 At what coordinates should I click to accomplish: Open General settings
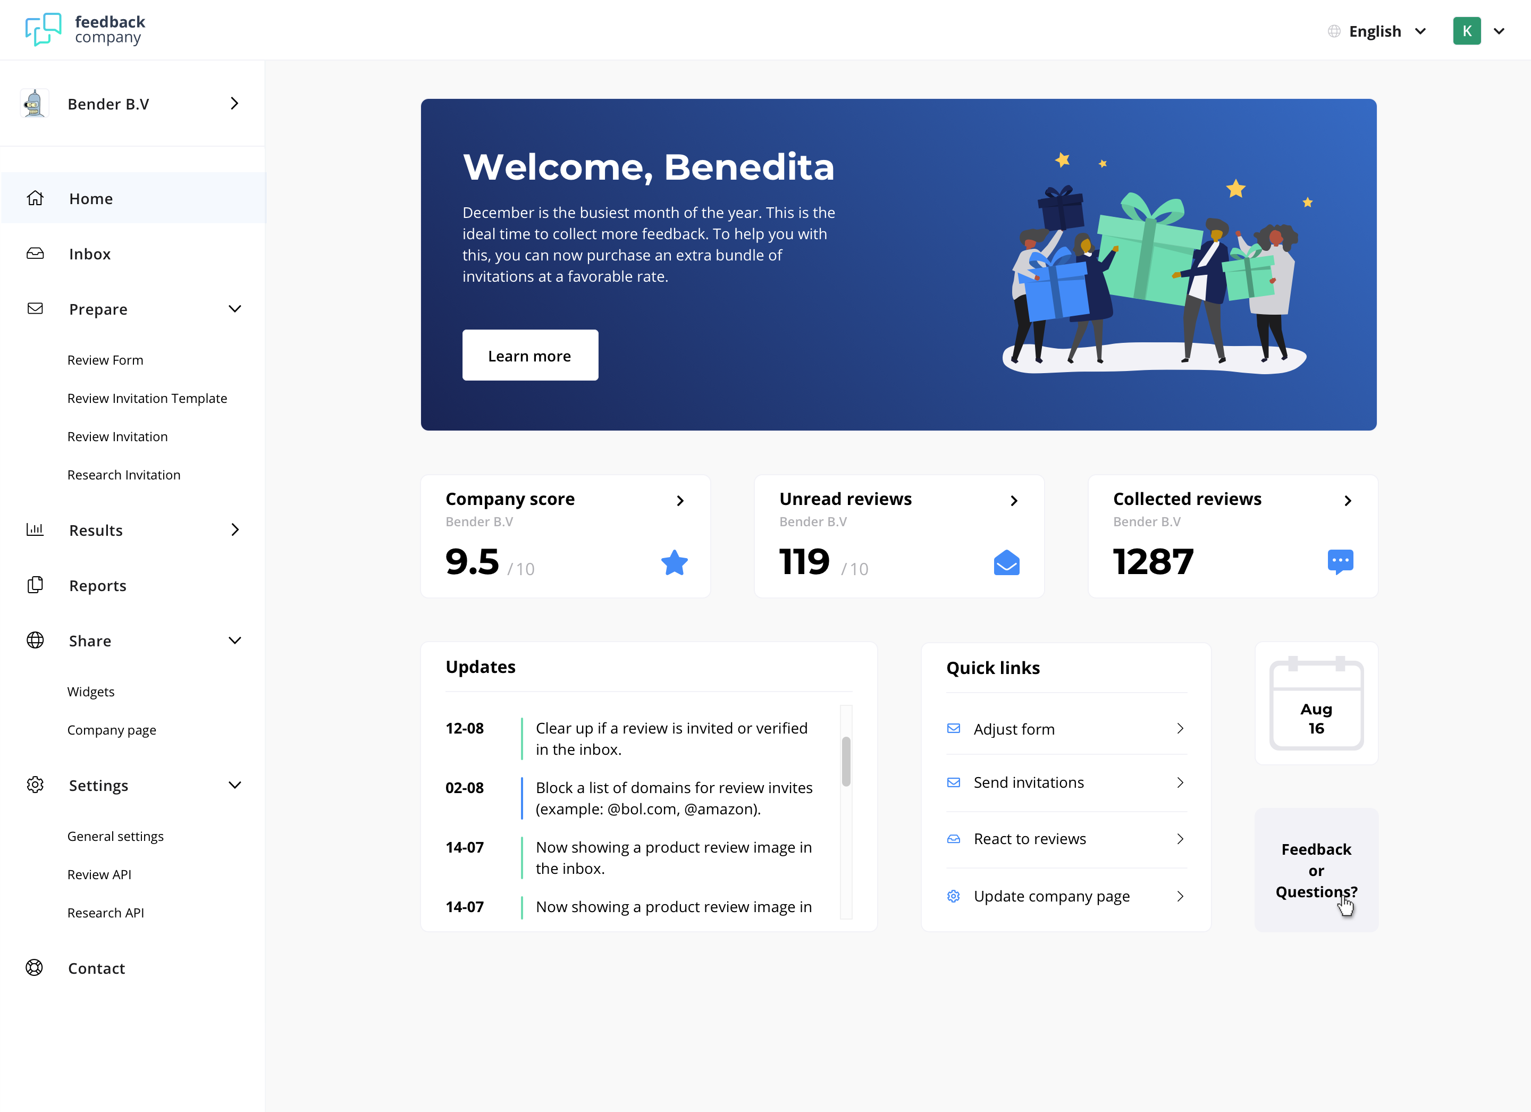coord(115,836)
